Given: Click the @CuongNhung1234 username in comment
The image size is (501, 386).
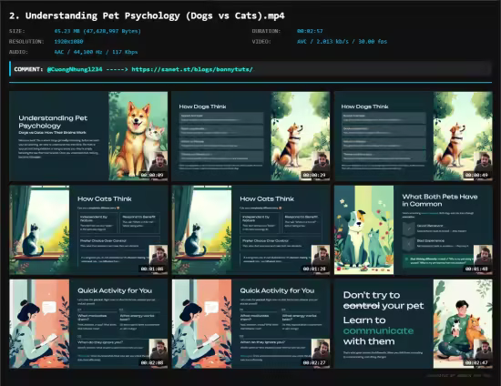Looking at the screenshot, I should [x=75, y=69].
